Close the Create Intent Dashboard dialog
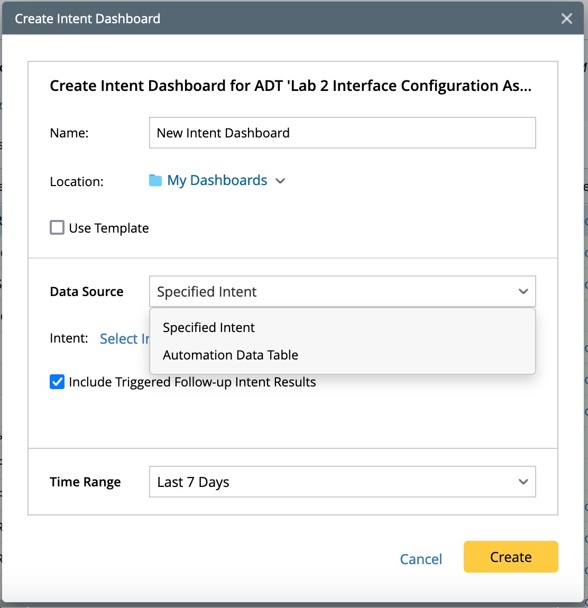The image size is (588, 608). point(566,19)
